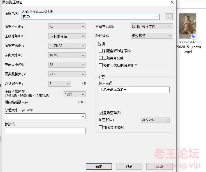Click the path text D:\百度\s8x.xyz\水印\

[38, 11]
